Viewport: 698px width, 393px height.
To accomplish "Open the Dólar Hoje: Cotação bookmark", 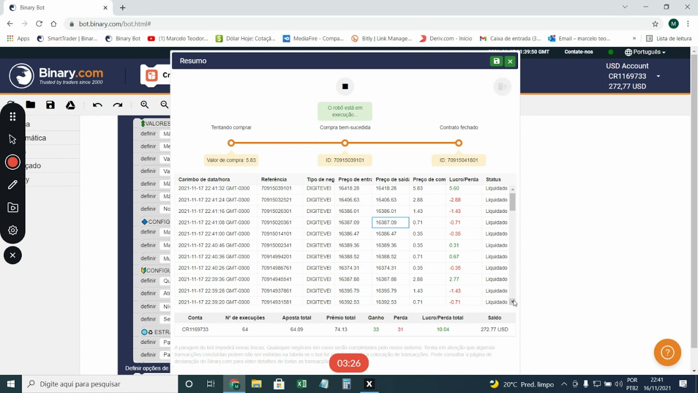I will 245,39.
